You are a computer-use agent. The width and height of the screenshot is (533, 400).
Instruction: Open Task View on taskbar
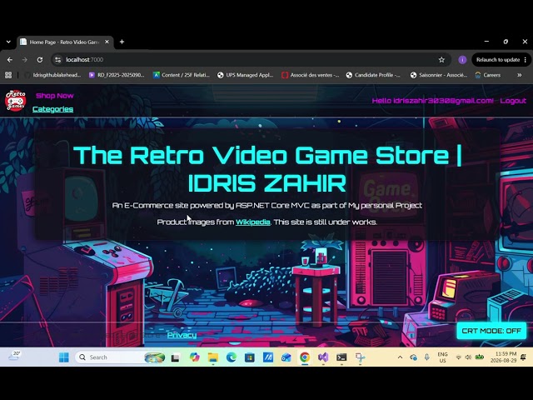[176, 357]
